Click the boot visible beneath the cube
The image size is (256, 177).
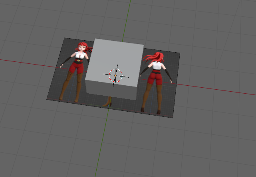tap(108, 102)
